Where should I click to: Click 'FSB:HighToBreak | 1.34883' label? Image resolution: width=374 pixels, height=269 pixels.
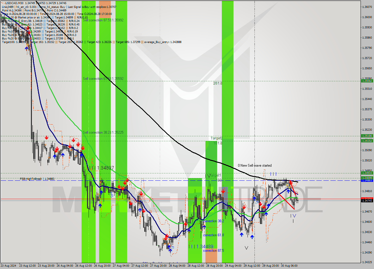[37, 179]
